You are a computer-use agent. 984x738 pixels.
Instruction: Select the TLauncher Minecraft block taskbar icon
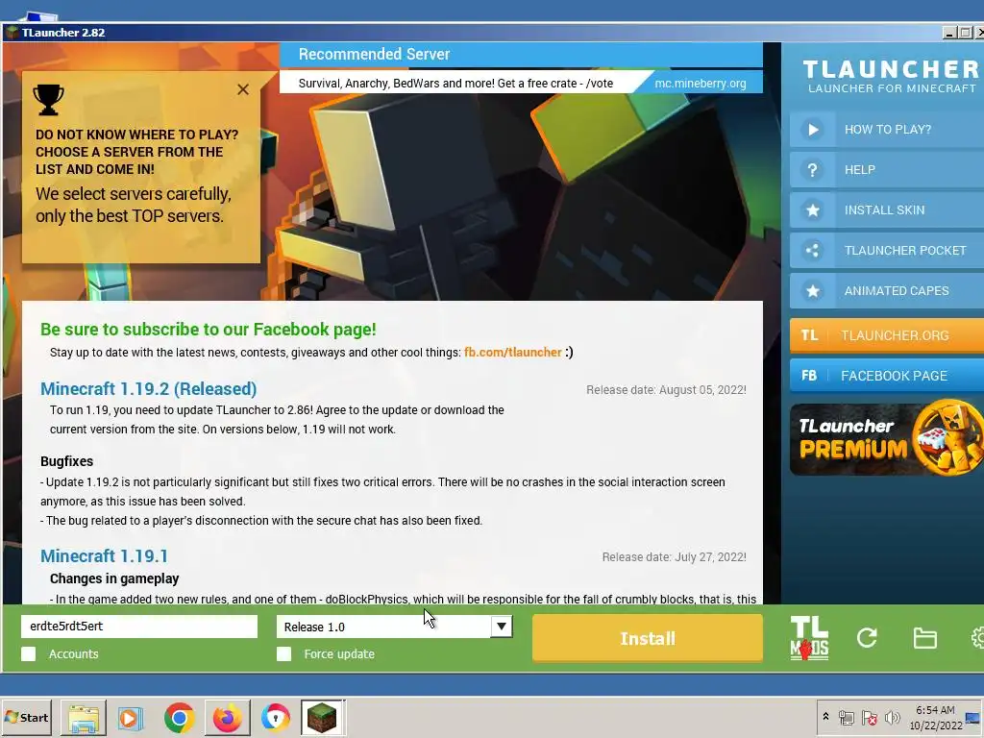[322, 717]
